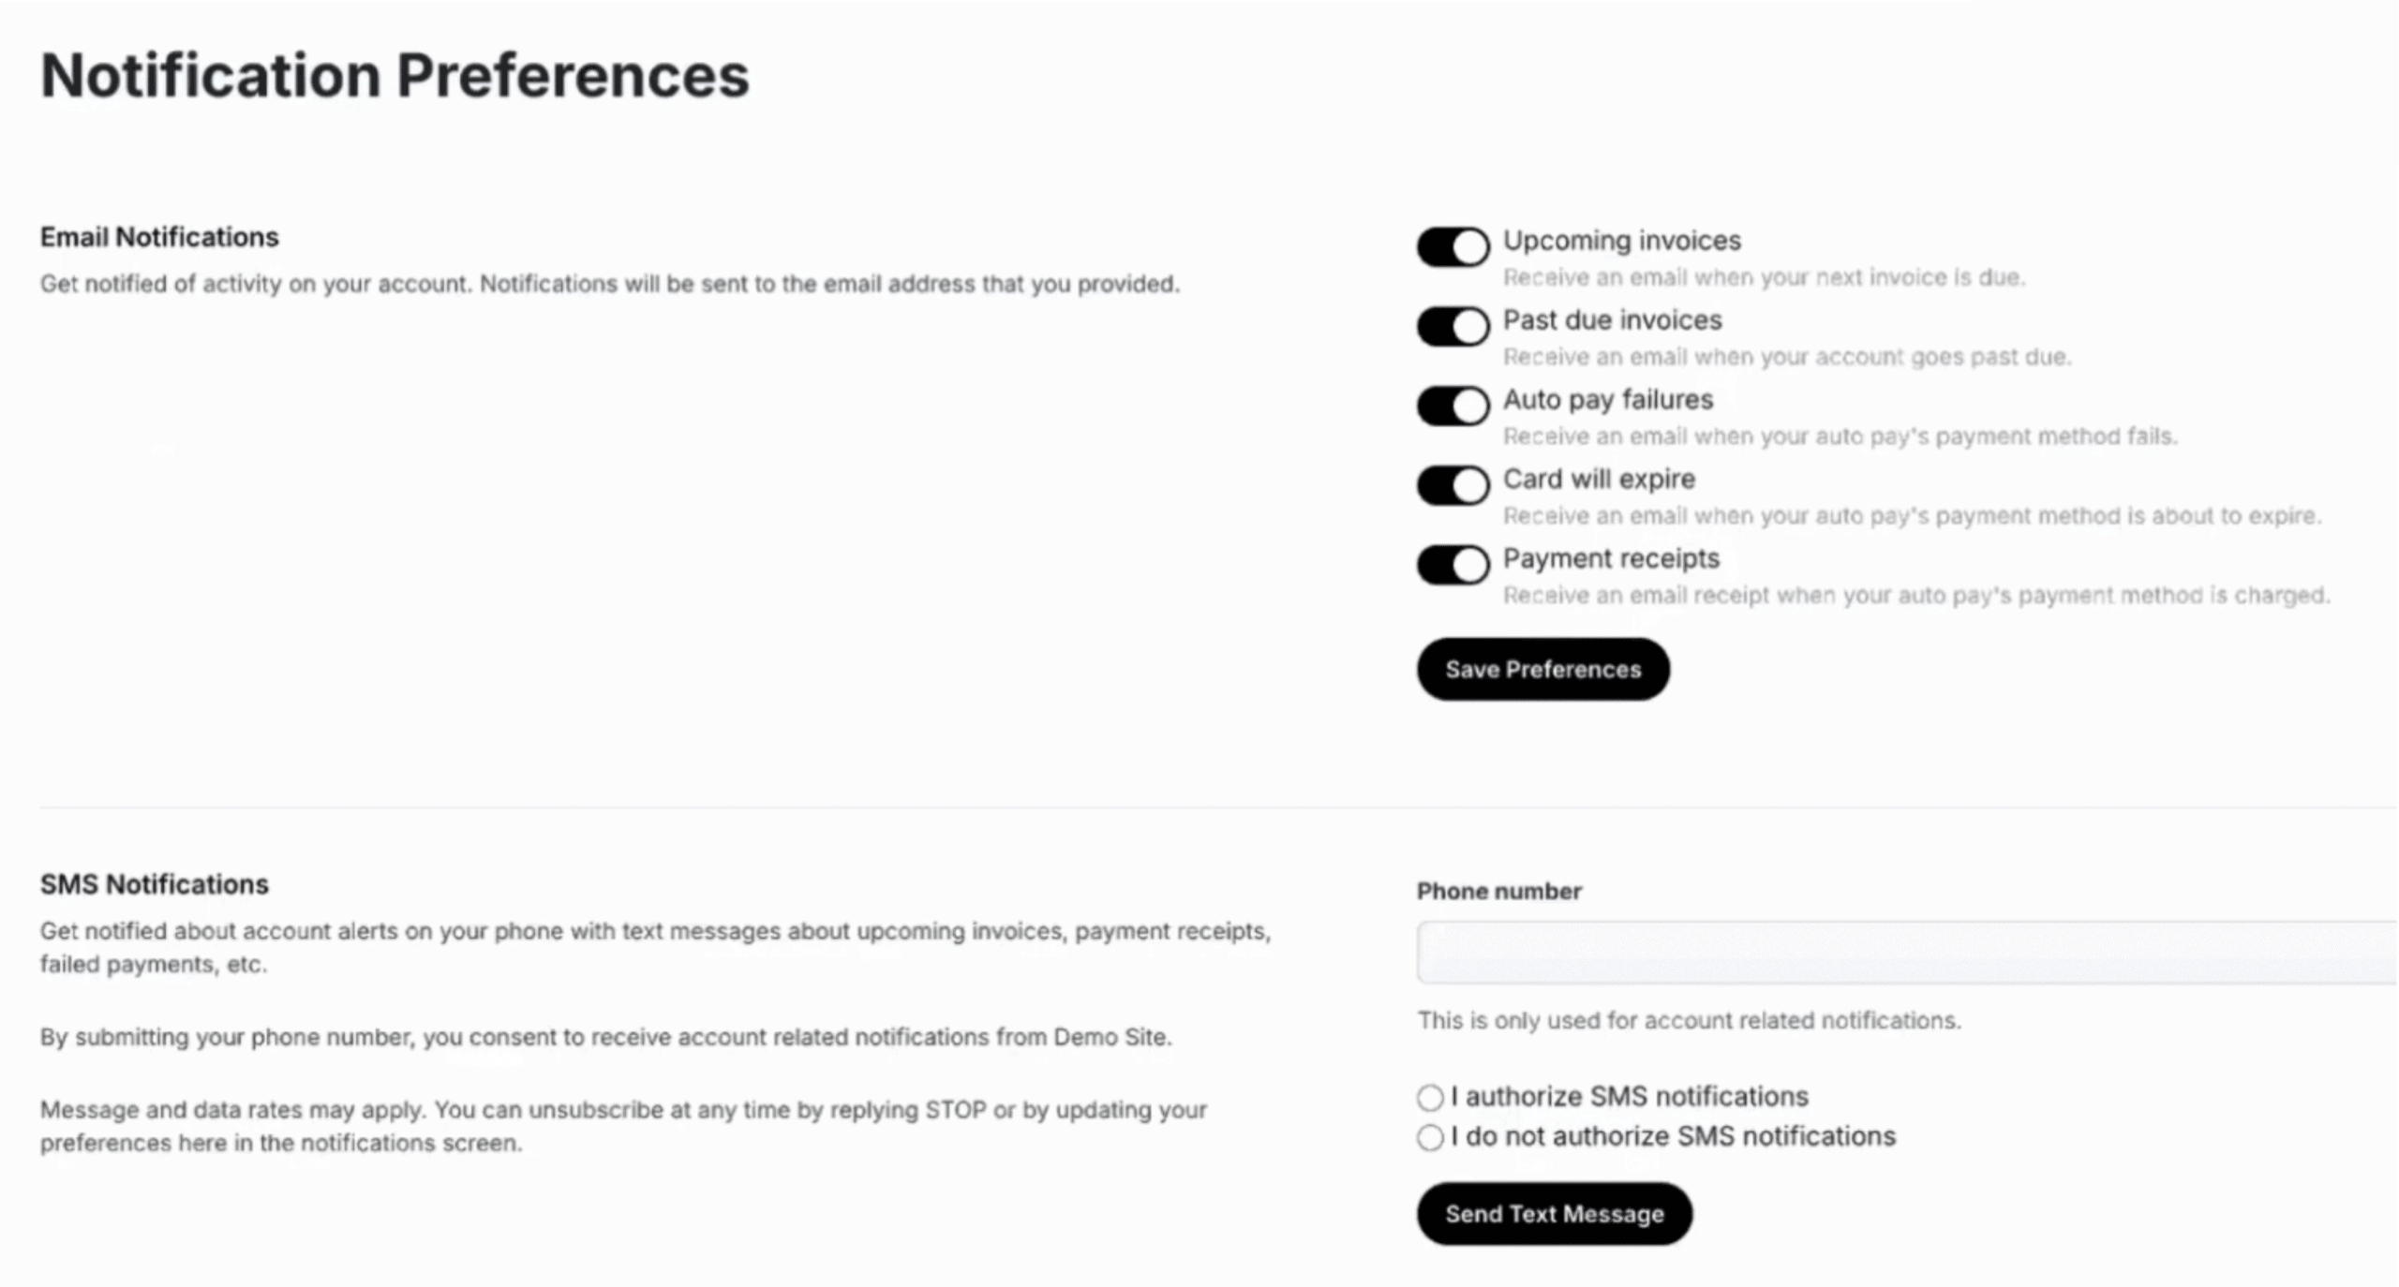The image size is (2399, 1287).
Task: Click the Upcoming invoices label text
Action: point(1622,241)
